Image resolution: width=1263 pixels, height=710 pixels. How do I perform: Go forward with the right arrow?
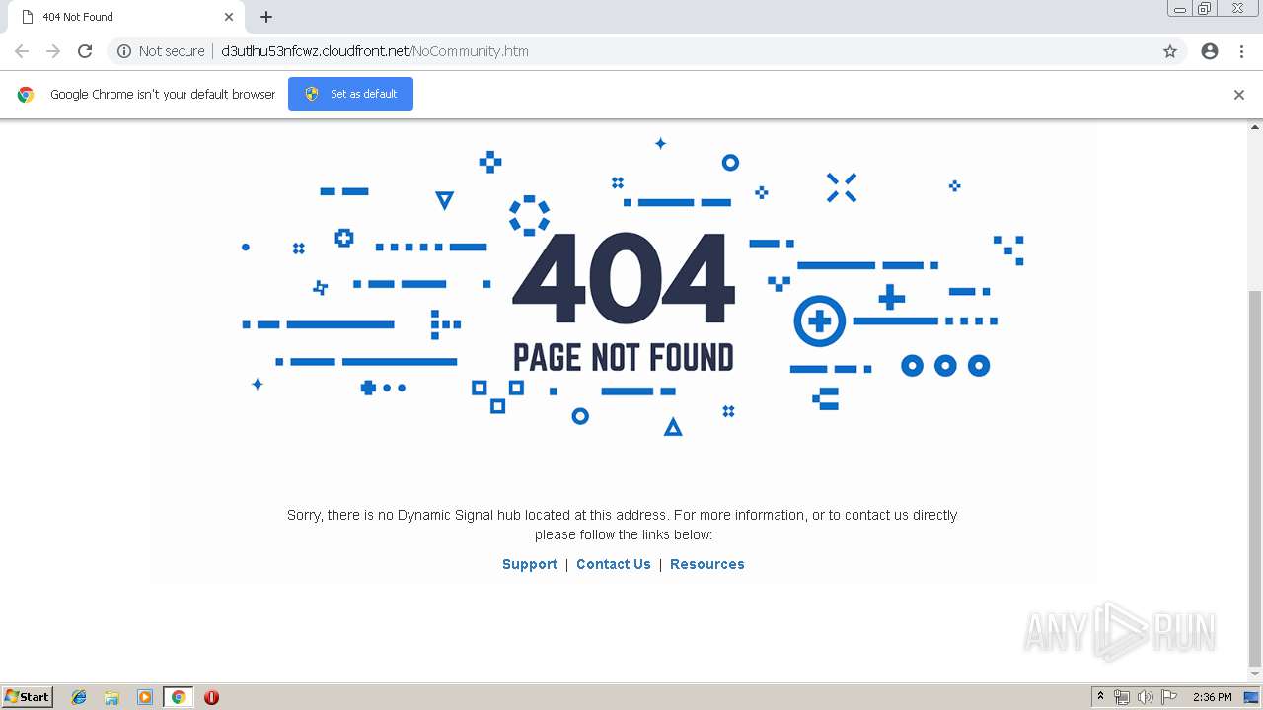point(53,51)
